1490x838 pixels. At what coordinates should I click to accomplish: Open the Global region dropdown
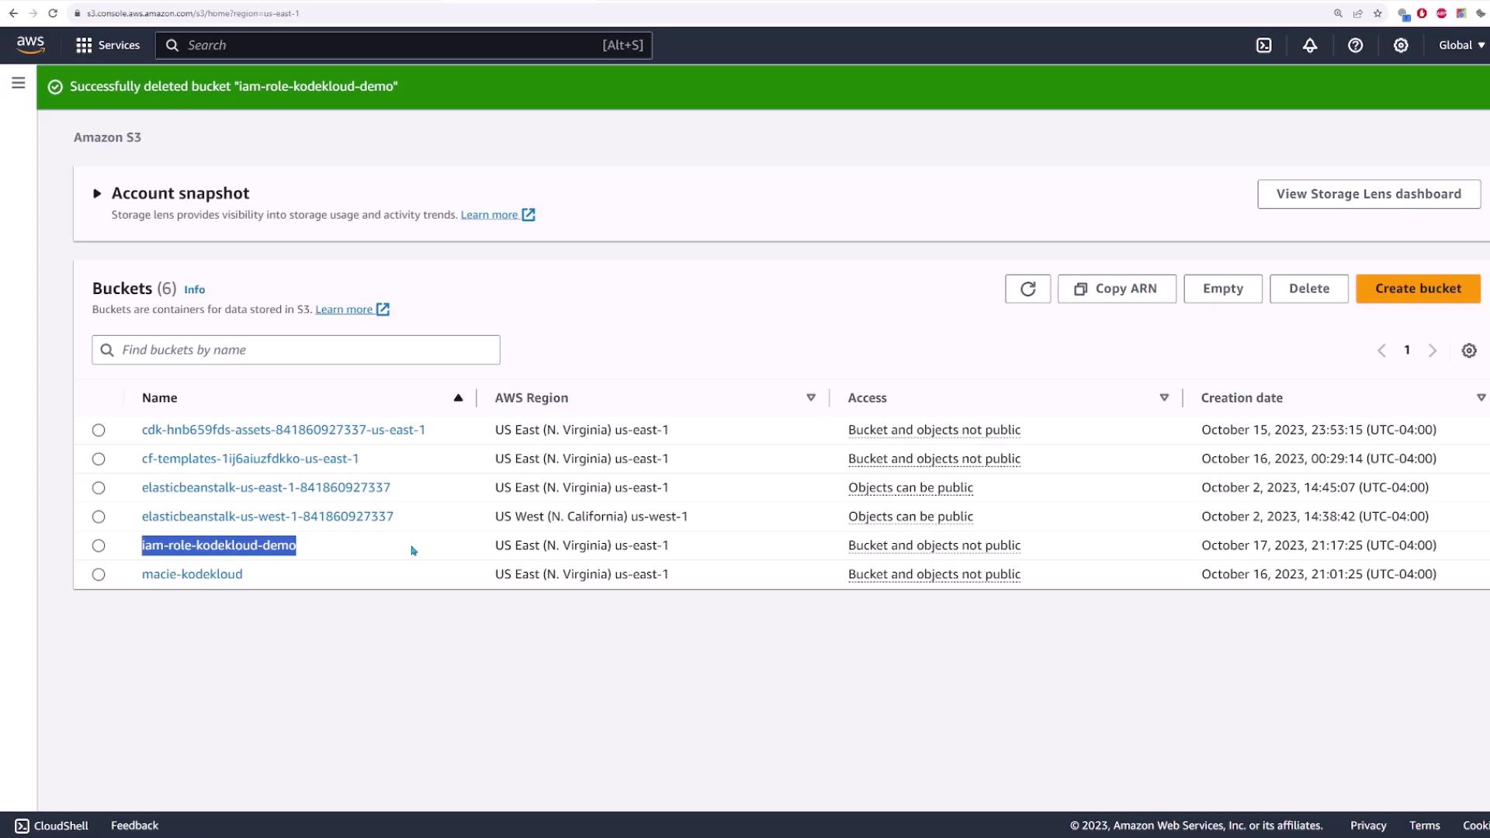point(1461,45)
